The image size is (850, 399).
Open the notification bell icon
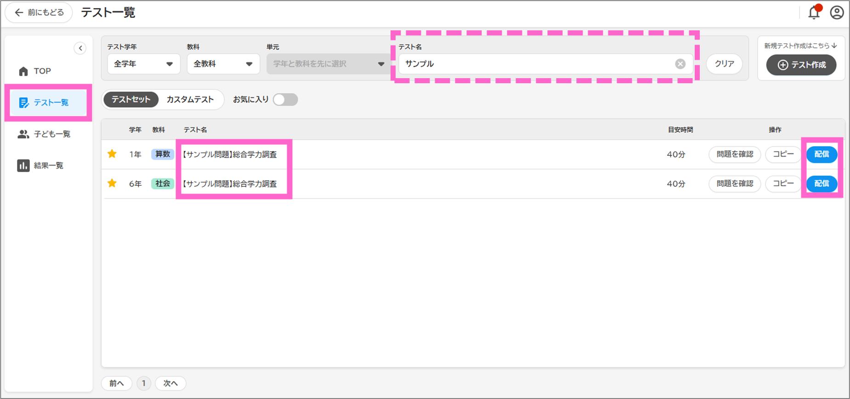814,13
